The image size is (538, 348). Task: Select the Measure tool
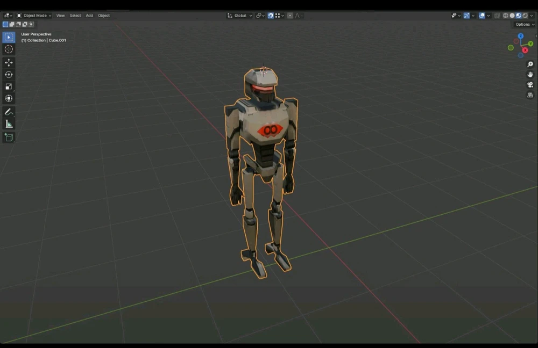point(9,124)
